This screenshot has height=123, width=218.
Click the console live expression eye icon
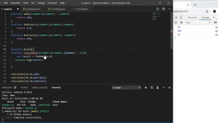tap(215, 23)
